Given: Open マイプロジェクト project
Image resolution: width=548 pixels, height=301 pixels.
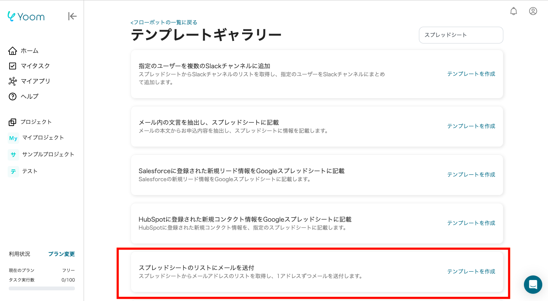Looking at the screenshot, I should click(43, 138).
